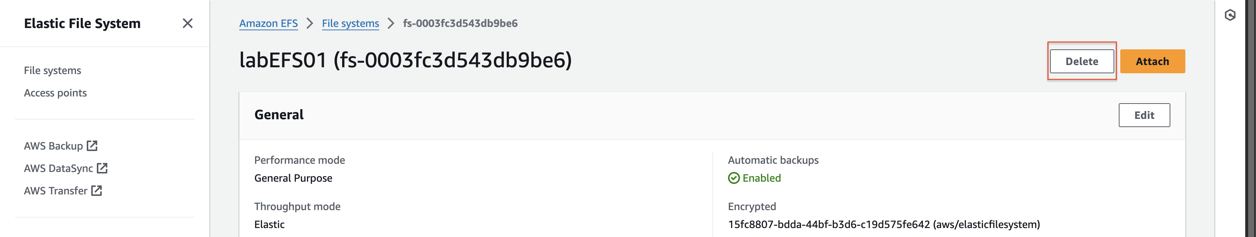Screen dimensions: 1256x237
Task: Select the fs-0003fc3d543db9be6 breadcrumb text
Action: [x=460, y=24]
